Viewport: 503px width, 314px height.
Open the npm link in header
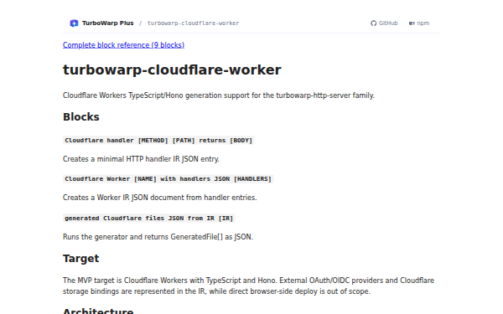coord(419,23)
